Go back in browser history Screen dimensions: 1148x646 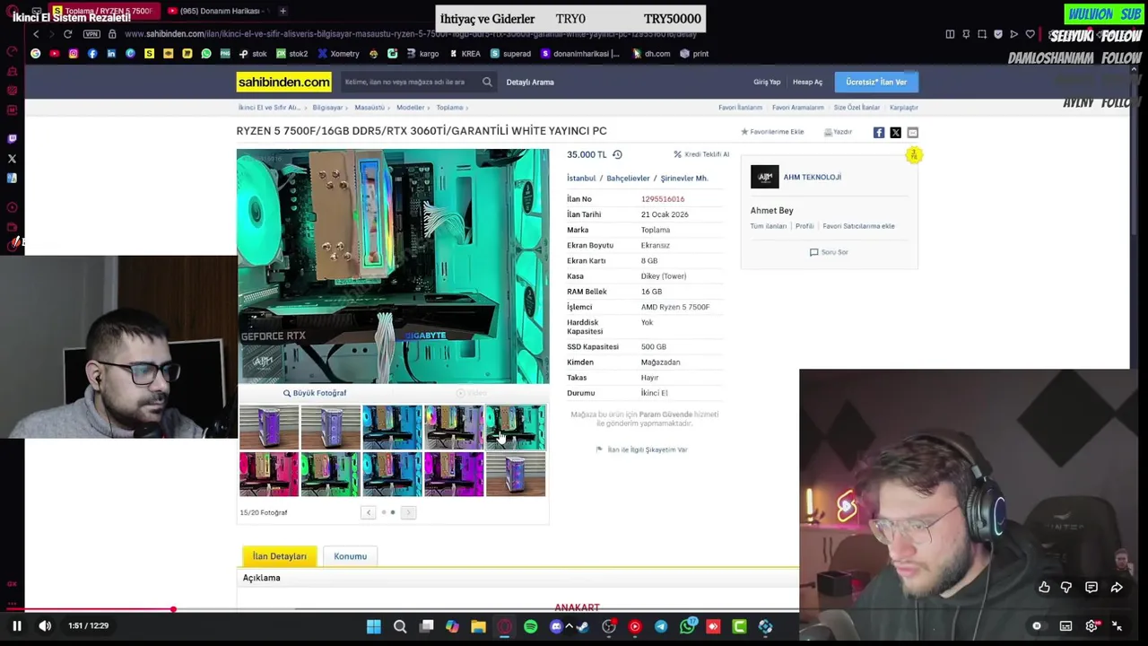tap(36, 34)
